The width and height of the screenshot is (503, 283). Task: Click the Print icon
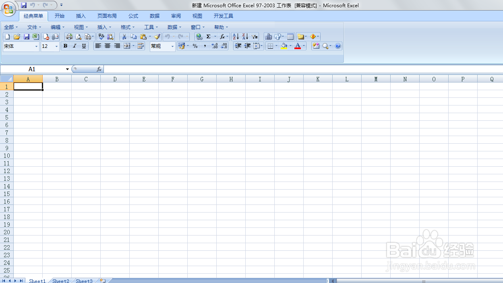[x=69, y=37]
